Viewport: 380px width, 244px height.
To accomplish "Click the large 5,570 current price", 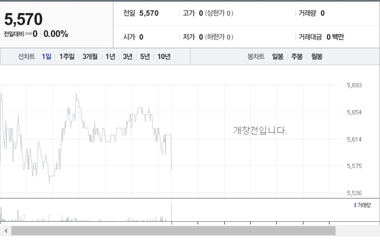I will point(23,19).
